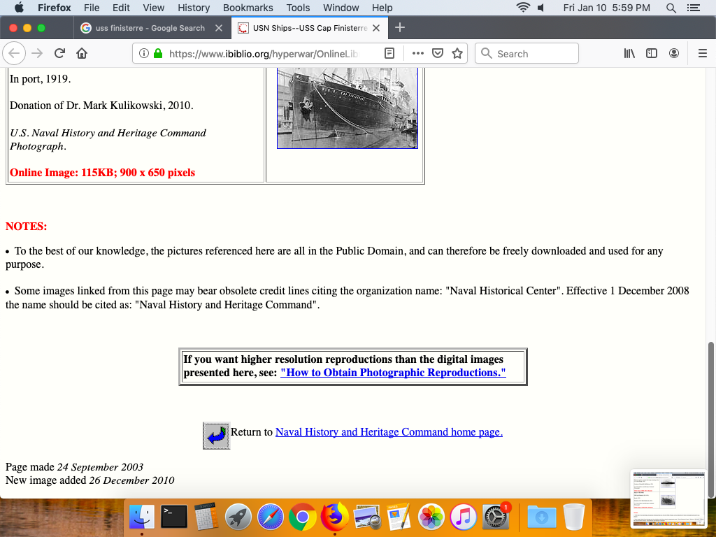Open the ship photograph thumbnail
The height and width of the screenshot is (537, 716).
pos(348,107)
